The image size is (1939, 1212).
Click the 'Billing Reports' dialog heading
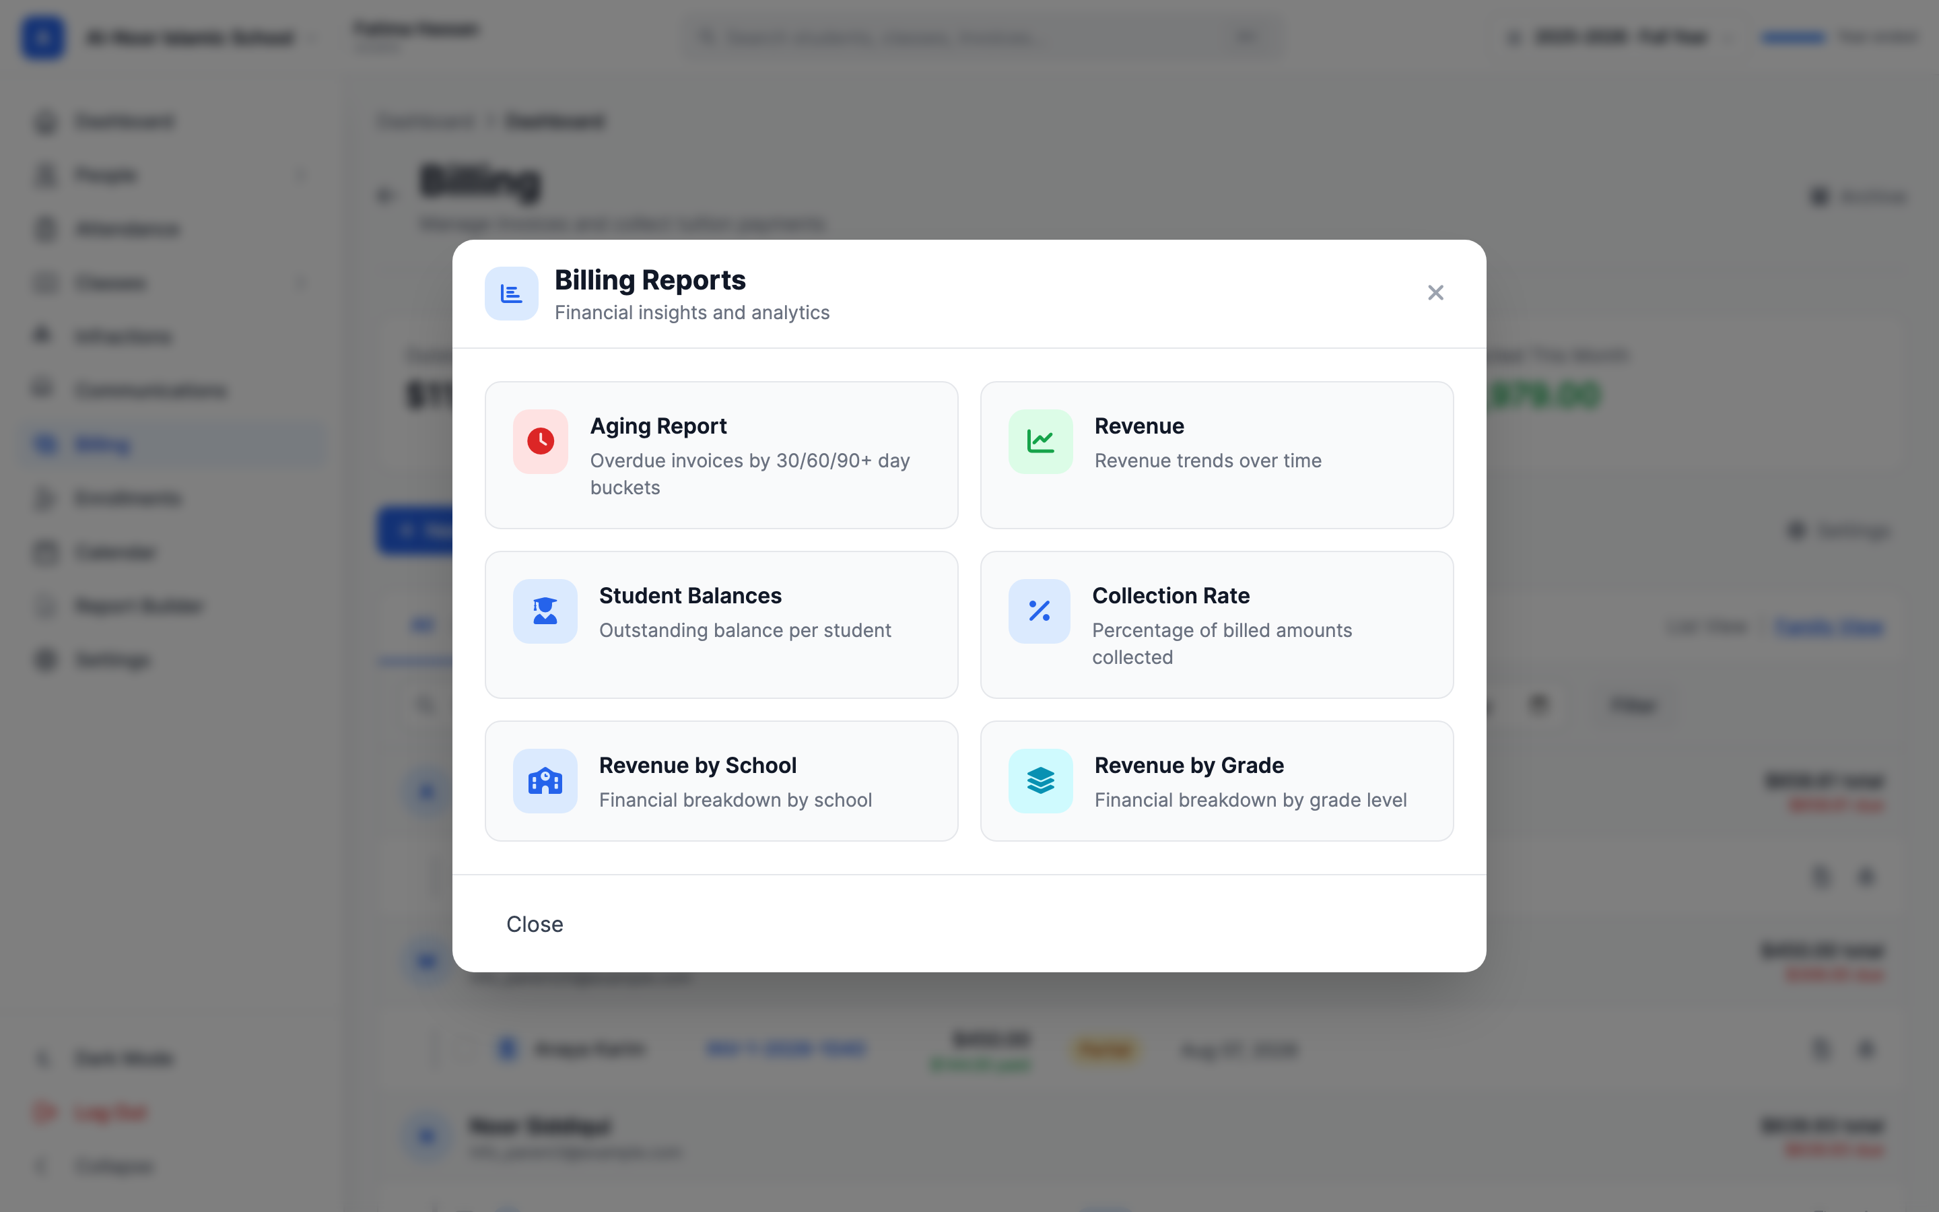[650, 279]
